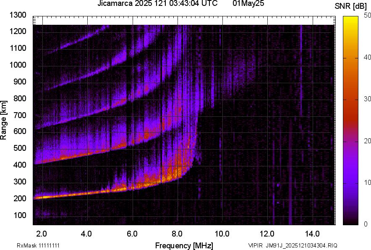Click the colorbar value 10
371x250 pixels.
pos(368,182)
